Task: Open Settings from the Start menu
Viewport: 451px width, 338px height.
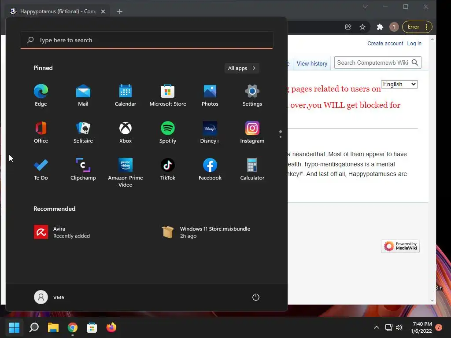Action: point(252,96)
